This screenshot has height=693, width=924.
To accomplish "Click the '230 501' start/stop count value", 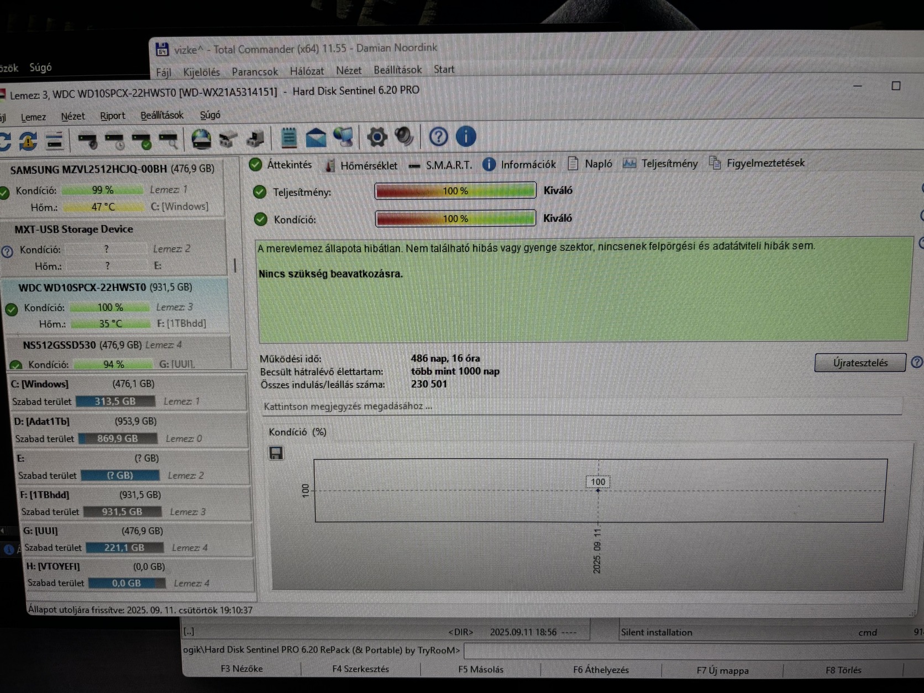I will 429,384.
